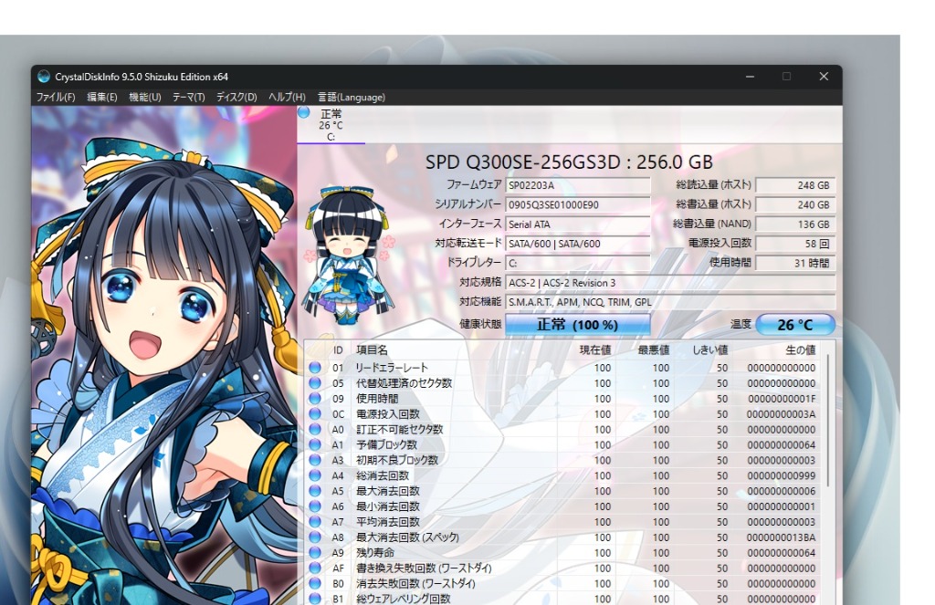
Task: Click the ID column header
Action: pyautogui.click(x=338, y=350)
